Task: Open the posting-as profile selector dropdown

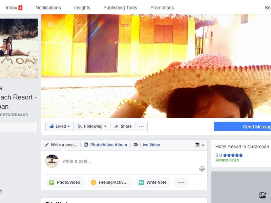Action: click(200, 145)
